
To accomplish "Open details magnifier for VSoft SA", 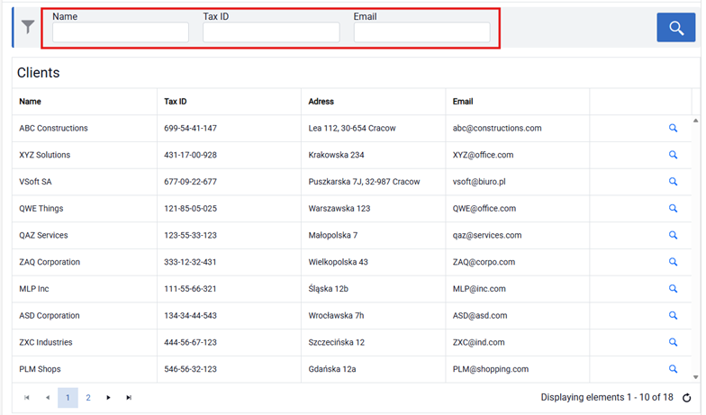I will tap(673, 182).
